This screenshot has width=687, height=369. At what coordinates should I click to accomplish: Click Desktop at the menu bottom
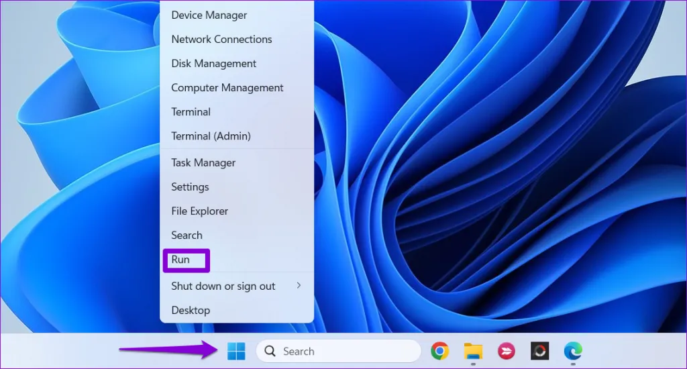191,310
